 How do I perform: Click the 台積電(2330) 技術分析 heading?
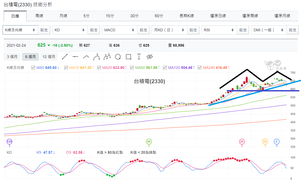[28, 5]
